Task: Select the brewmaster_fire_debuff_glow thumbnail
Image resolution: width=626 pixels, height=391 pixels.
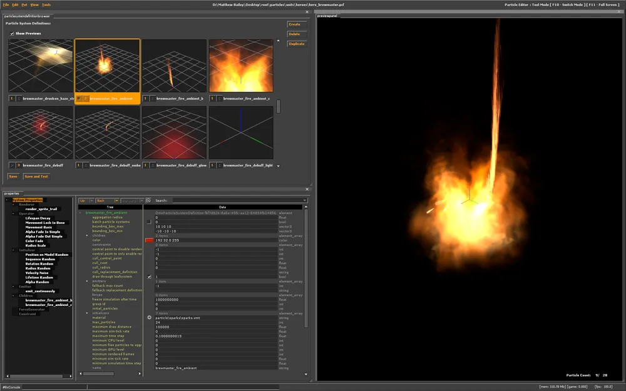Action: [174, 133]
